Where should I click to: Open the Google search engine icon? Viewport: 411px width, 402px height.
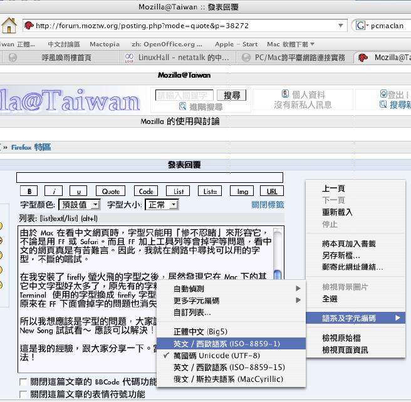tap(361, 26)
